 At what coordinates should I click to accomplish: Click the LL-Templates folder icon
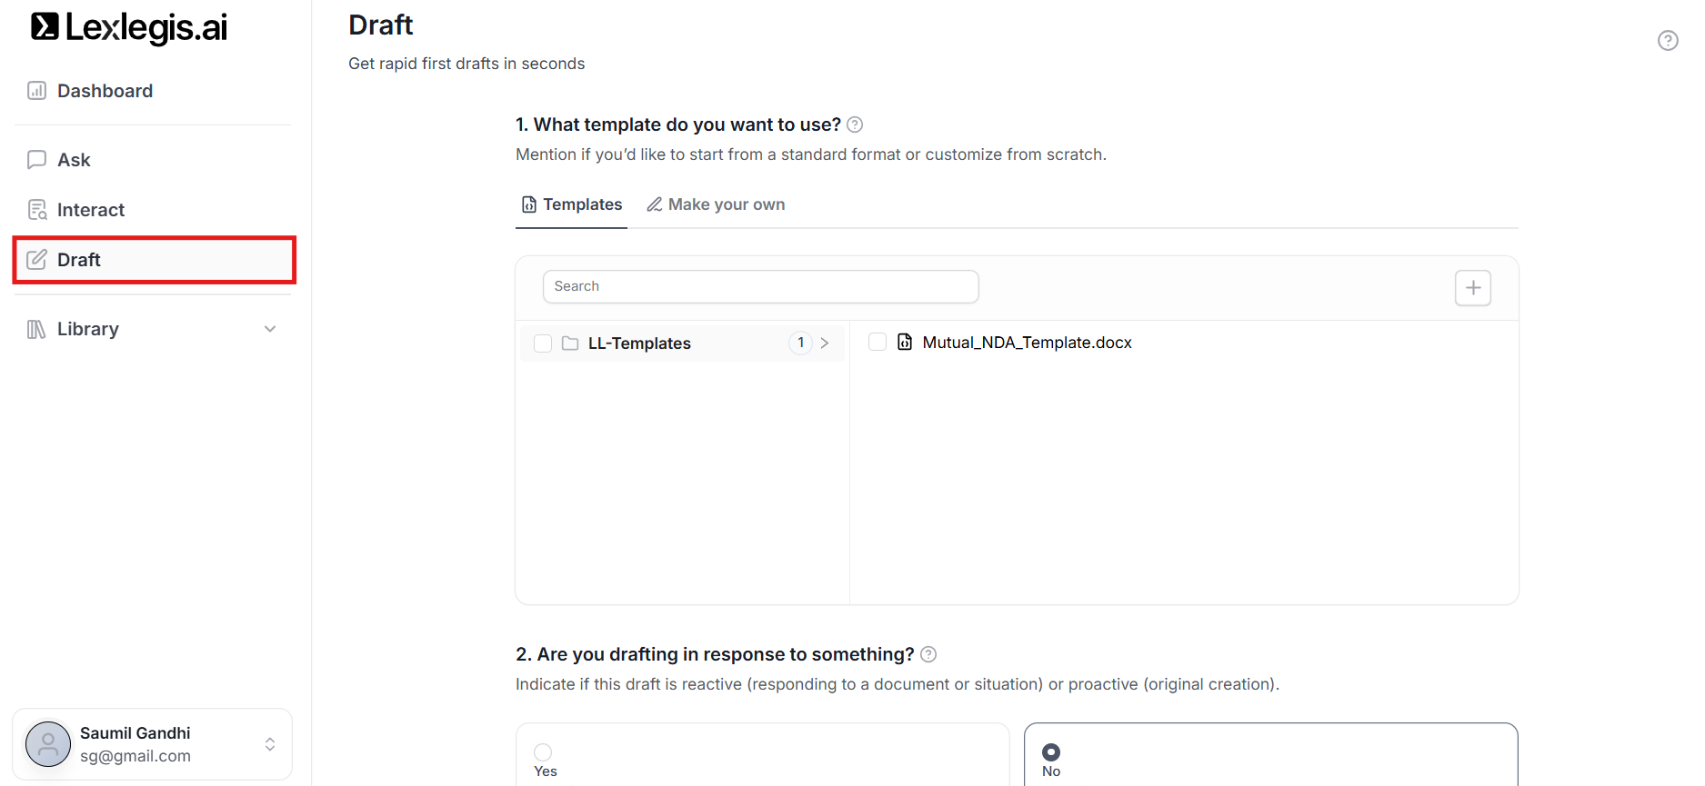(x=570, y=343)
